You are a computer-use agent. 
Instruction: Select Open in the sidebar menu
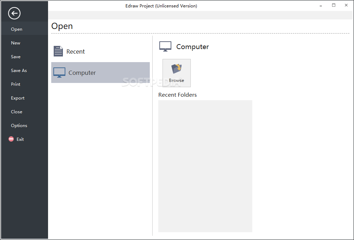click(24, 29)
